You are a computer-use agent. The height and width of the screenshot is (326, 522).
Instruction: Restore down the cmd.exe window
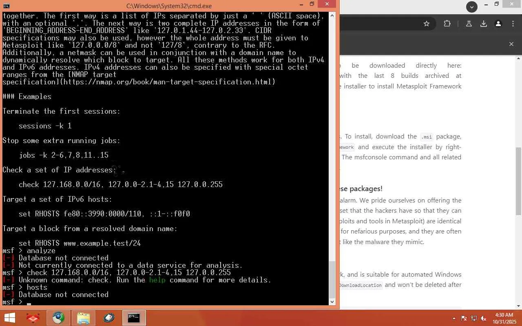click(312, 4)
